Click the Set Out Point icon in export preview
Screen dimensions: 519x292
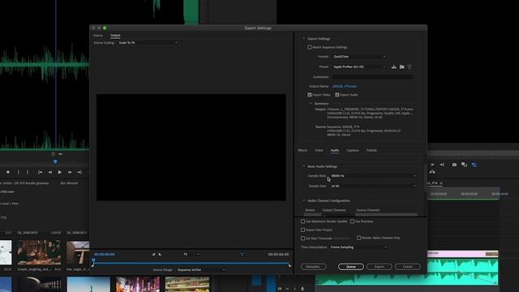[x=160, y=254]
